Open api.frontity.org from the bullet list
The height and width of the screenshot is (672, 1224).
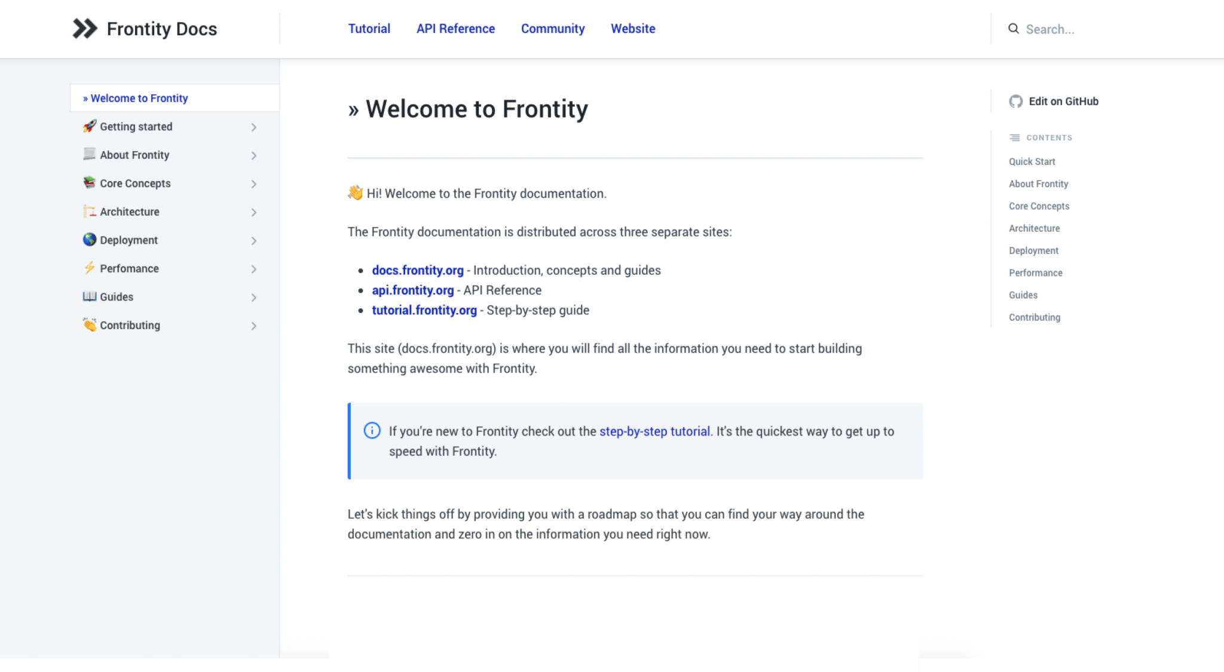click(412, 290)
